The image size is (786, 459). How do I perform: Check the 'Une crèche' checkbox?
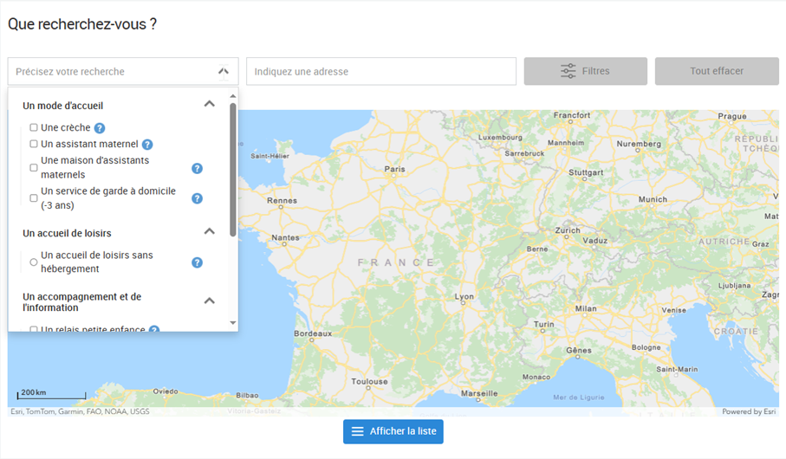(x=34, y=128)
